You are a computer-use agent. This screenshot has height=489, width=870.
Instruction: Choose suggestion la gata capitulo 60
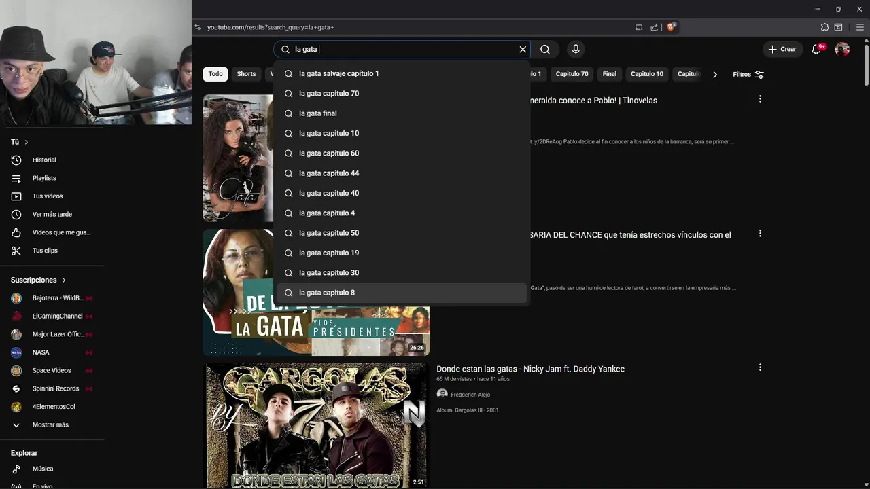[x=401, y=153]
